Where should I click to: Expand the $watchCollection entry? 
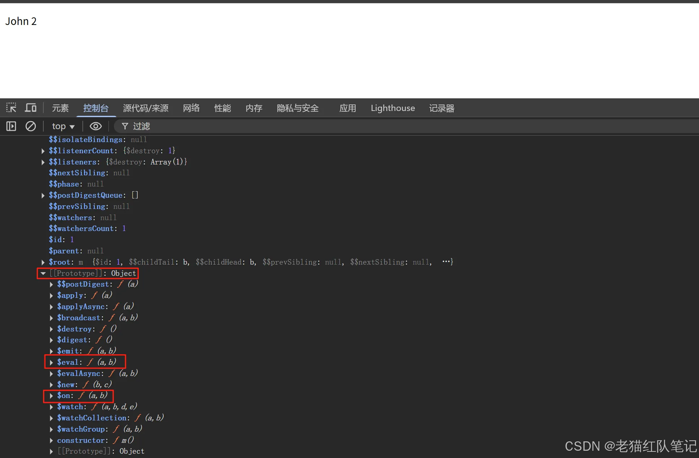click(x=51, y=418)
